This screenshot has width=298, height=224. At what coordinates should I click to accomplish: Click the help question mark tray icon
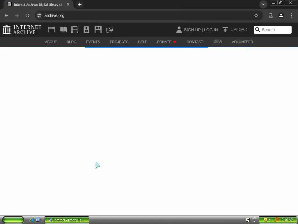point(248,220)
